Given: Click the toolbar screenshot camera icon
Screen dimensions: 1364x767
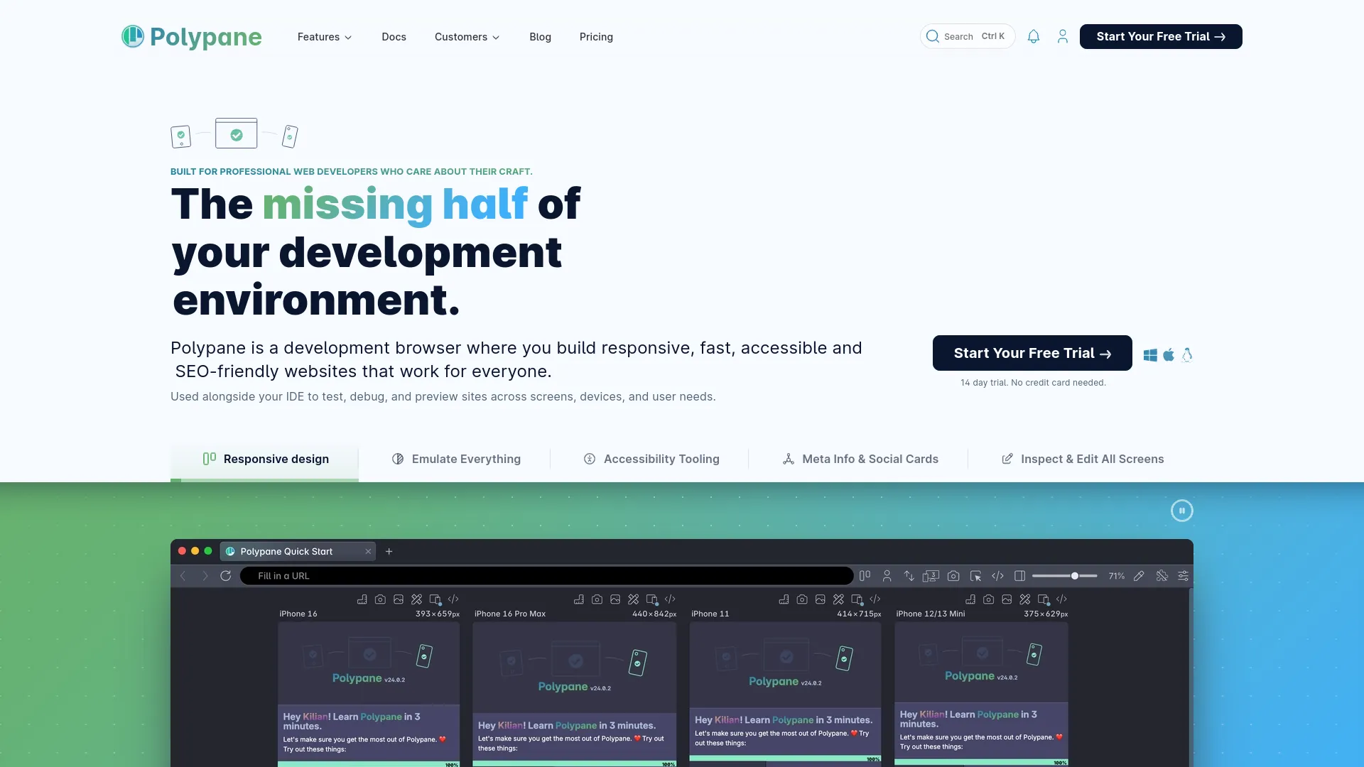Looking at the screenshot, I should pos(953,576).
